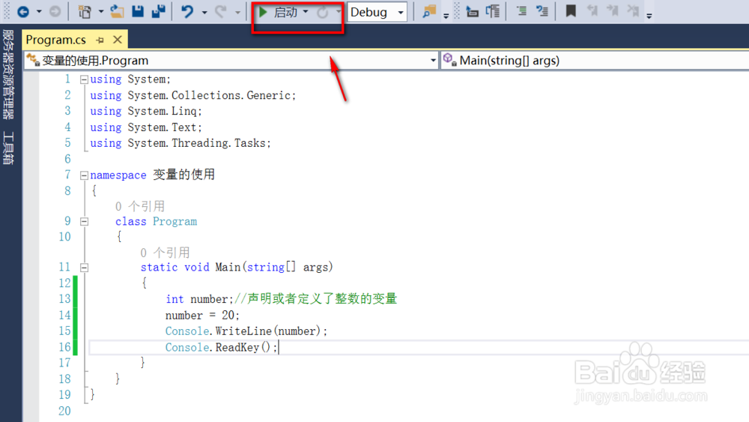Click the Open File folder icon
The height and width of the screenshot is (422, 749).
point(117,11)
